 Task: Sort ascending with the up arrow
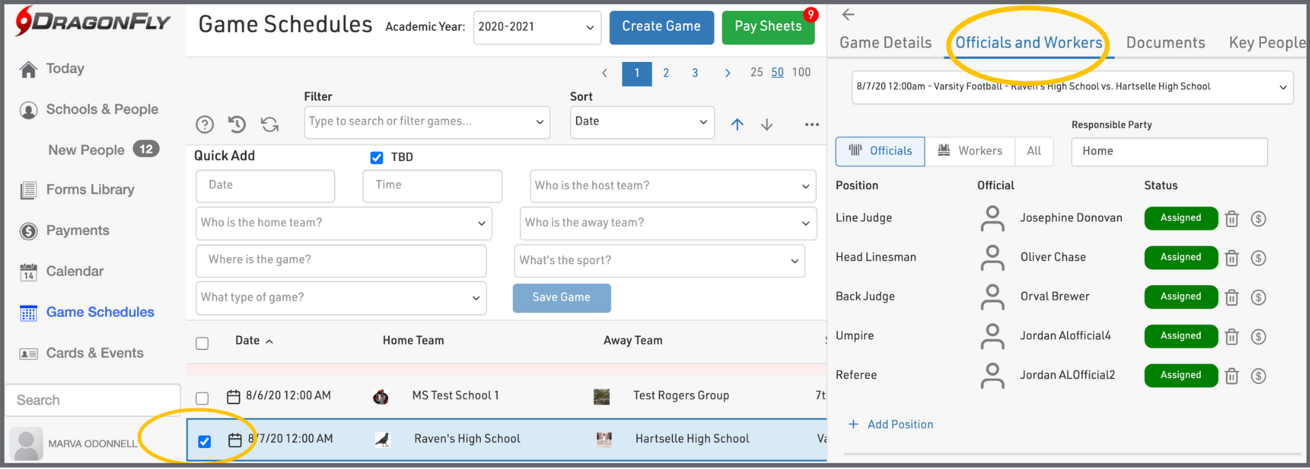[737, 124]
